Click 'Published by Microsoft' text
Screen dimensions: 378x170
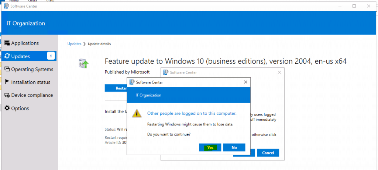click(127, 72)
